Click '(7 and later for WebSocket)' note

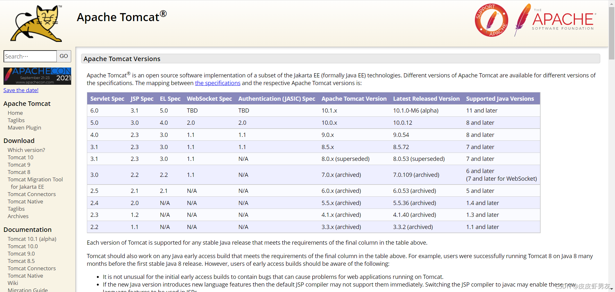tap(501, 179)
